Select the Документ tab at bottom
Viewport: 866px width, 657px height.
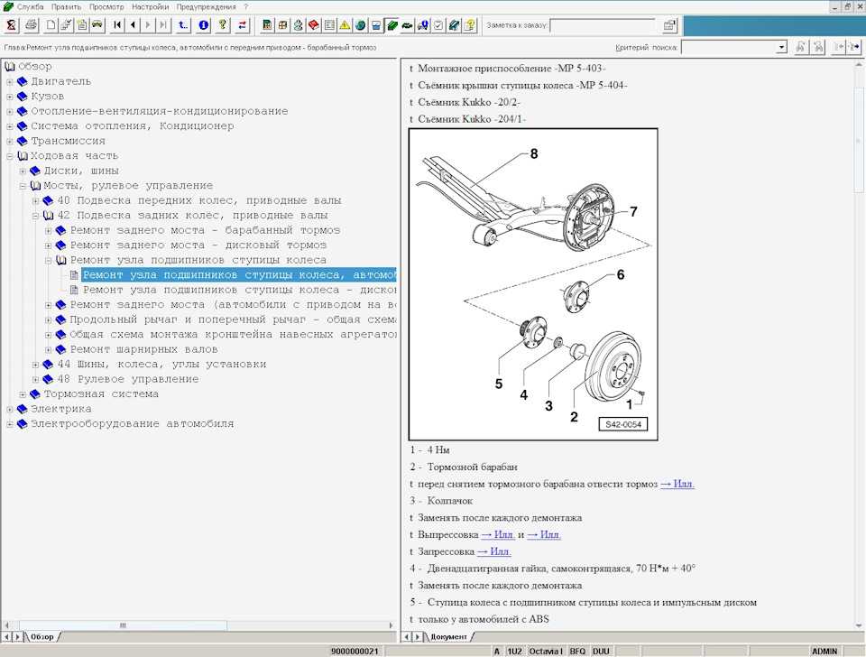coord(449,636)
